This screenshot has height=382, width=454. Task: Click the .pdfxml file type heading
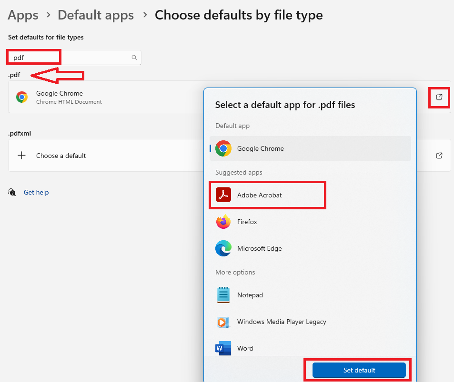20,133
